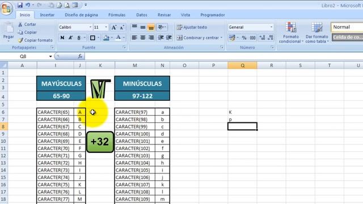Screen dimensions: 363x204
Task: Customize the quick access toolbar dropdown
Action: [86, 5]
